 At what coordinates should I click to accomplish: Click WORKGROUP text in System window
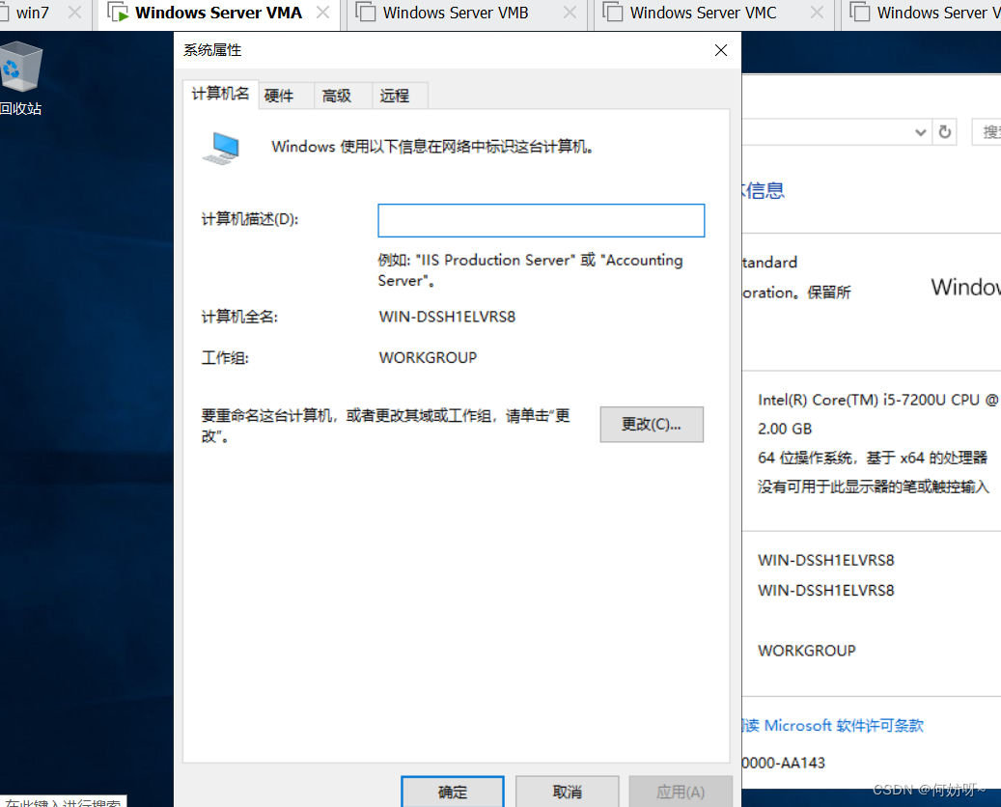pyautogui.click(x=806, y=651)
